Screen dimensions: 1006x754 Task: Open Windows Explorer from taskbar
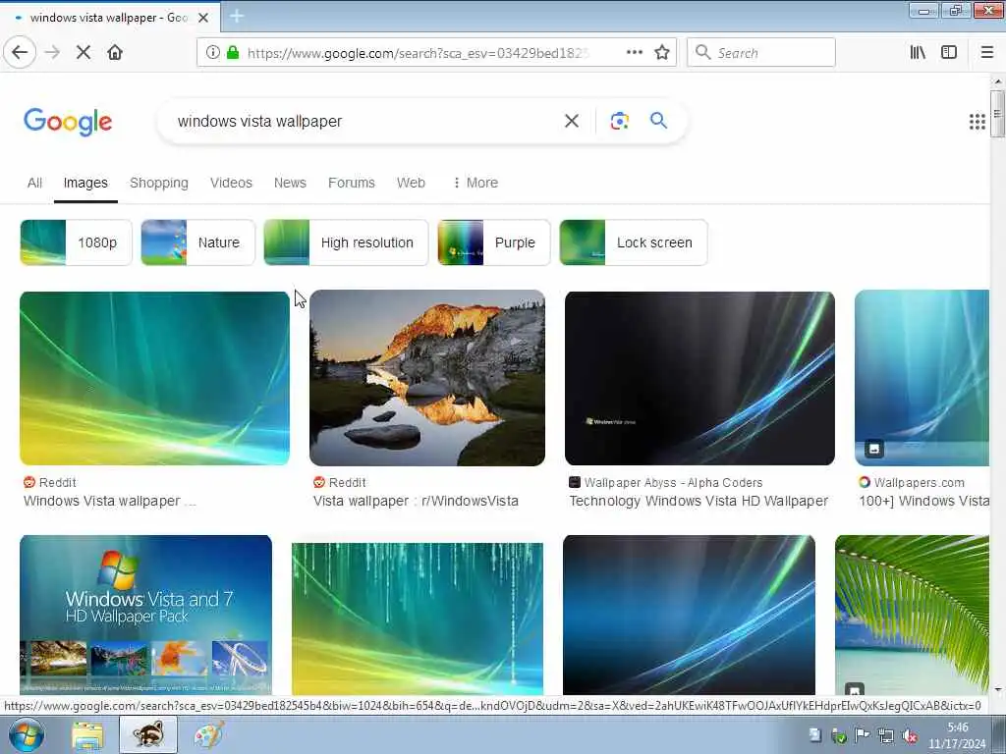(87, 735)
